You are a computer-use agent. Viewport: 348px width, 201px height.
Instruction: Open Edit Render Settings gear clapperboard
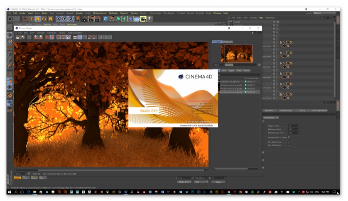98,19
